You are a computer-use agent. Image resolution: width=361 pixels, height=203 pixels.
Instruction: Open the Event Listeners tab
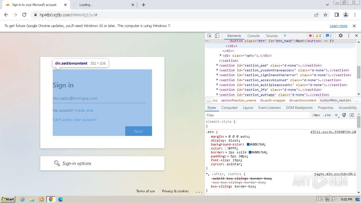point(269,108)
